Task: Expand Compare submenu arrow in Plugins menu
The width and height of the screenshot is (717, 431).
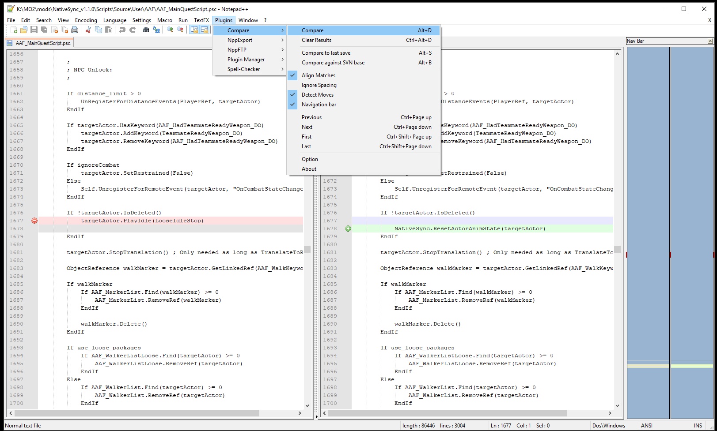Action: pyautogui.click(x=282, y=30)
